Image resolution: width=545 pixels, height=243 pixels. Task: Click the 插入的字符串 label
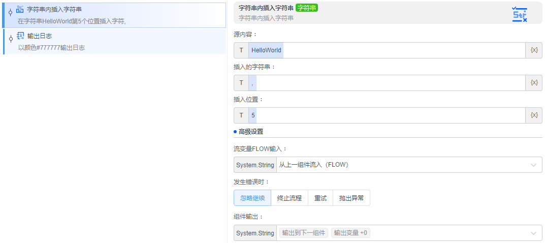pyautogui.click(x=254, y=67)
